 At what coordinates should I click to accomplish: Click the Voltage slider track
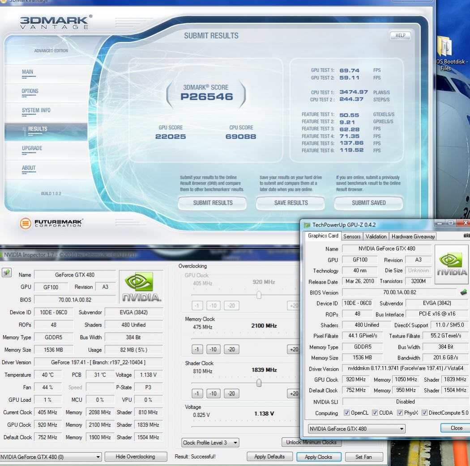coord(244,427)
